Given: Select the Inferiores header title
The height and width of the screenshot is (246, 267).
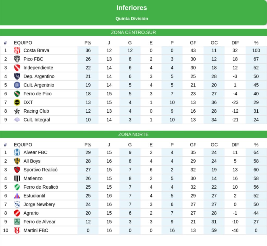Looking at the screenshot, I should (x=132, y=8).
